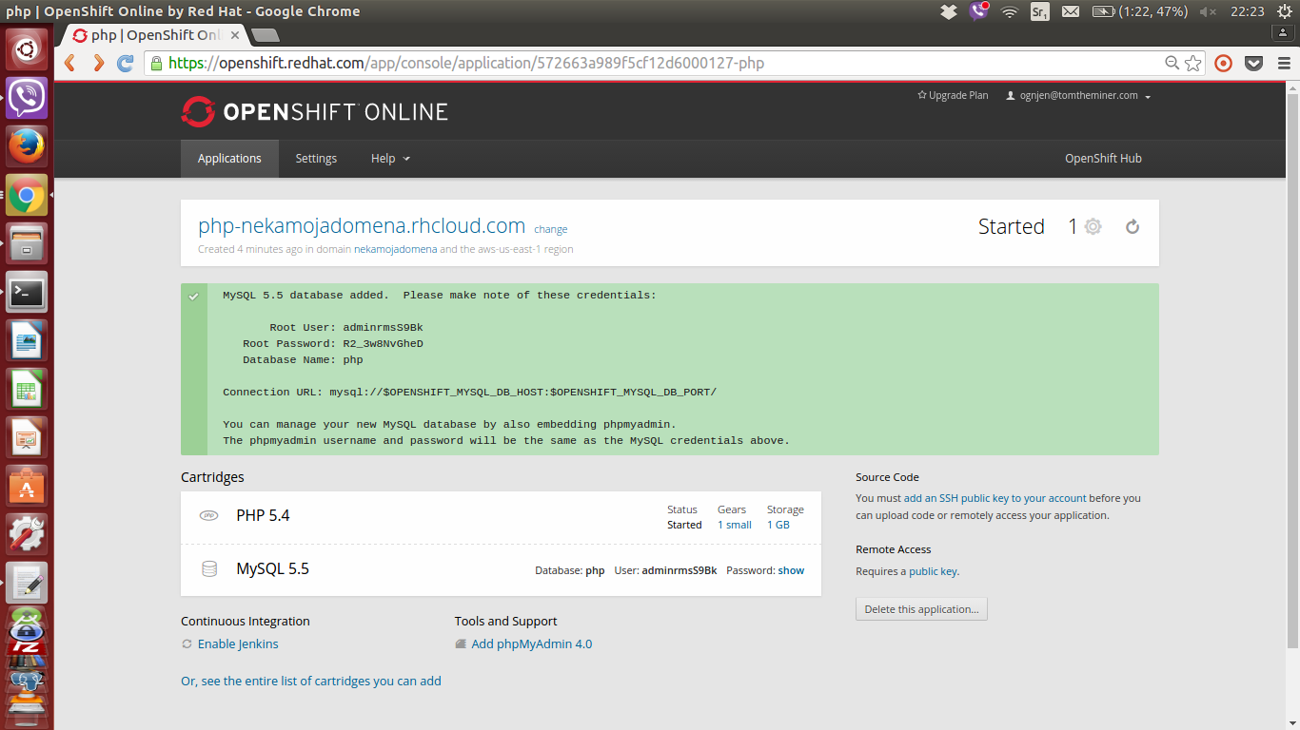The height and width of the screenshot is (730, 1300).
Task: Click Delete this application button
Action: tap(921, 609)
